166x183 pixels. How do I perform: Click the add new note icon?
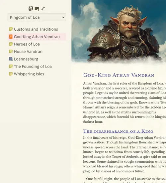[x=31, y=9]
